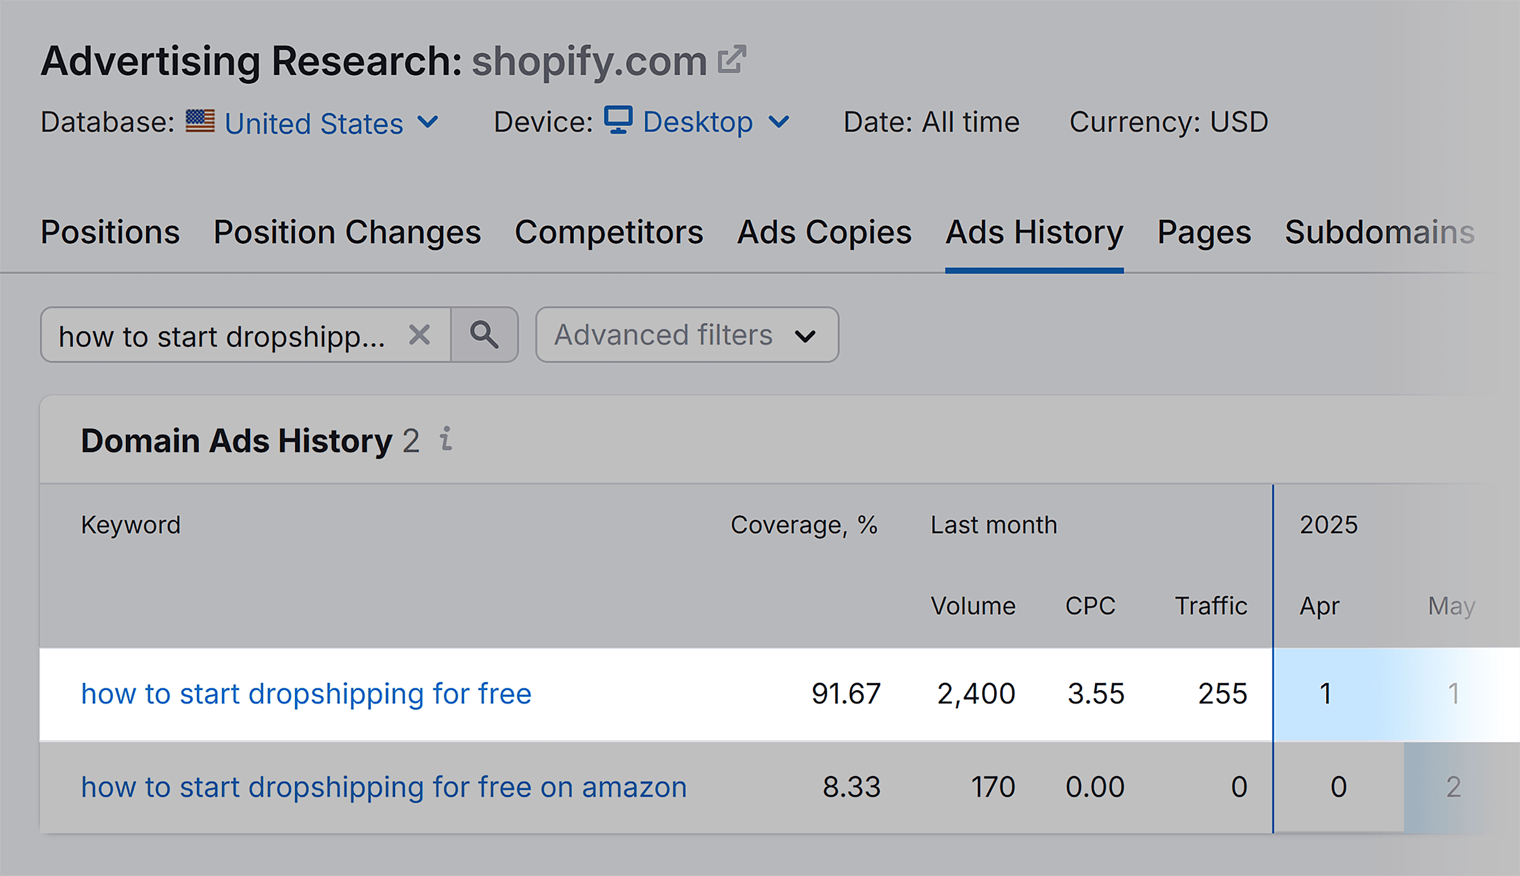Open the Competitors tab
This screenshot has width=1520, height=876.
click(x=609, y=232)
